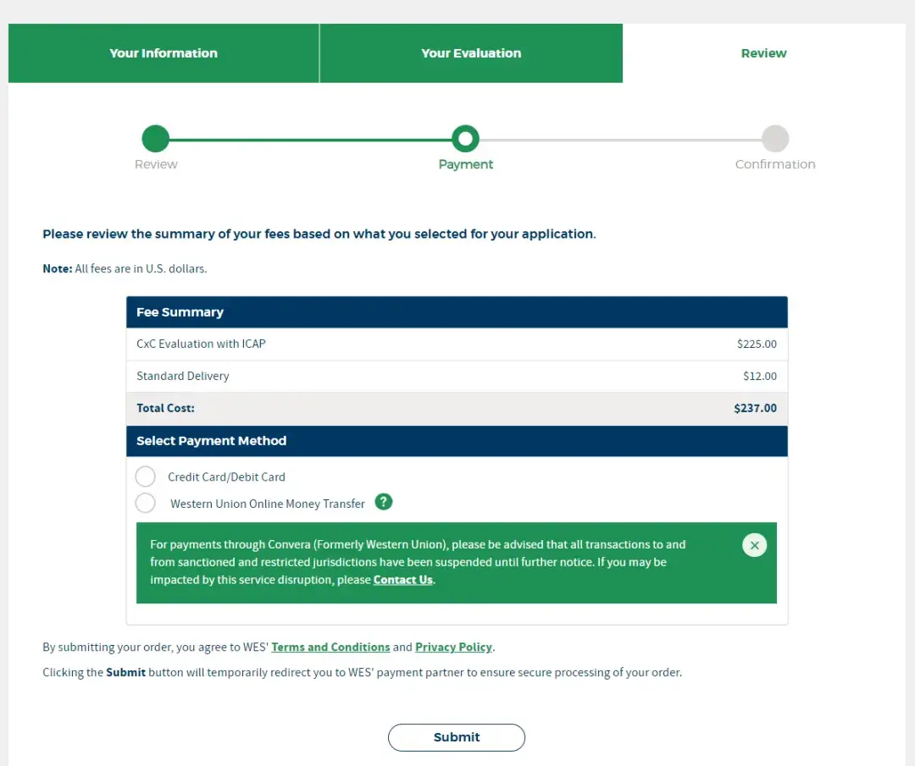Image resolution: width=915 pixels, height=766 pixels.
Task: Open the Contact Us link
Action: coord(402,580)
